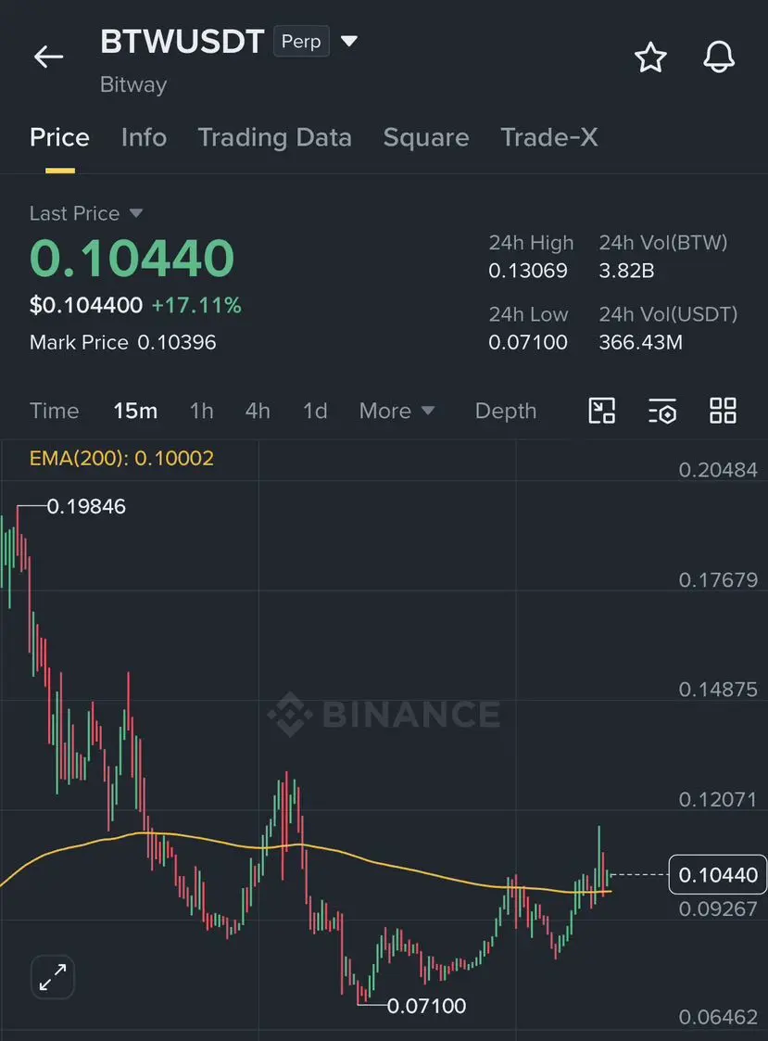Tap the 24h Vol(BTW) value 3.82B
The height and width of the screenshot is (1041, 768).
(x=626, y=271)
